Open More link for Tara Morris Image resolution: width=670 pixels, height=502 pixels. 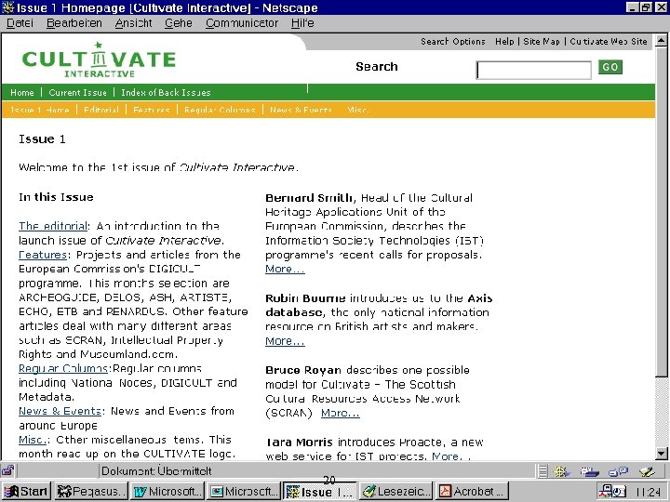[x=450, y=456]
